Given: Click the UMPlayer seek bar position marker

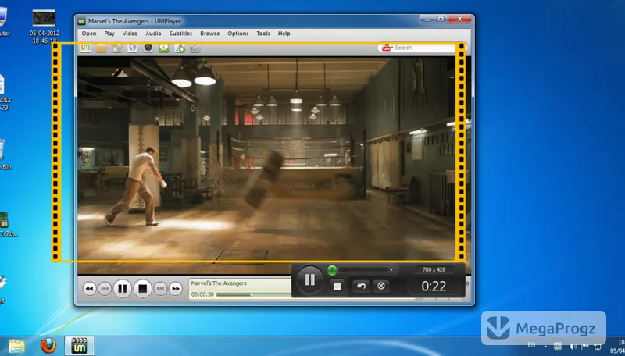Looking at the screenshot, I should [252, 294].
